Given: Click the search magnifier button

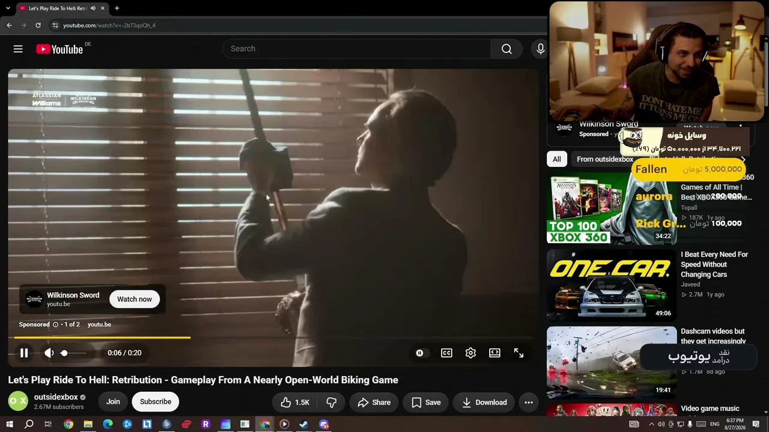Looking at the screenshot, I should [506, 49].
